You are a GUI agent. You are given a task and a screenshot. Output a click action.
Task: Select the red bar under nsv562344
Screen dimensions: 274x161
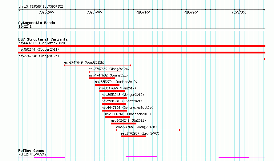click(142, 53)
